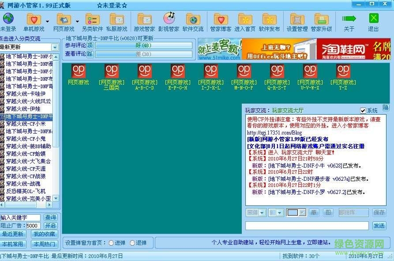Click the 保存 chat save button
The image size is (394, 261).
[x=379, y=213]
